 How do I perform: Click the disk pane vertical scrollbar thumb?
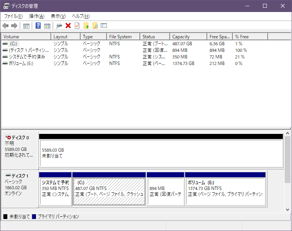pyautogui.click(x=287, y=159)
